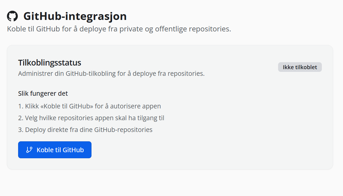Viewport: 343px width, 196px height.
Task: Click the page subtitle under the main heading
Action: click(x=119, y=29)
